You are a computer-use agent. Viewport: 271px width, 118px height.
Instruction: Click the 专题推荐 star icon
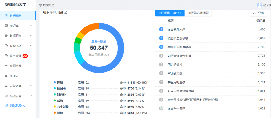(x=6, y=66)
